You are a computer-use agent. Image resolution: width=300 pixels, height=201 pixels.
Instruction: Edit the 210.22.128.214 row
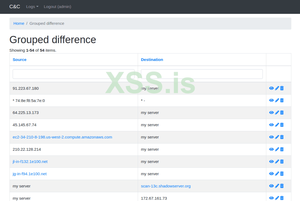[277, 149]
